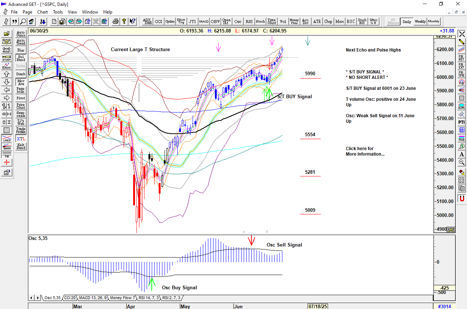The width and height of the screenshot is (467, 309).
Task: Select the GANN angles drawing tool
Action: pyautogui.click(x=6, y=147)
